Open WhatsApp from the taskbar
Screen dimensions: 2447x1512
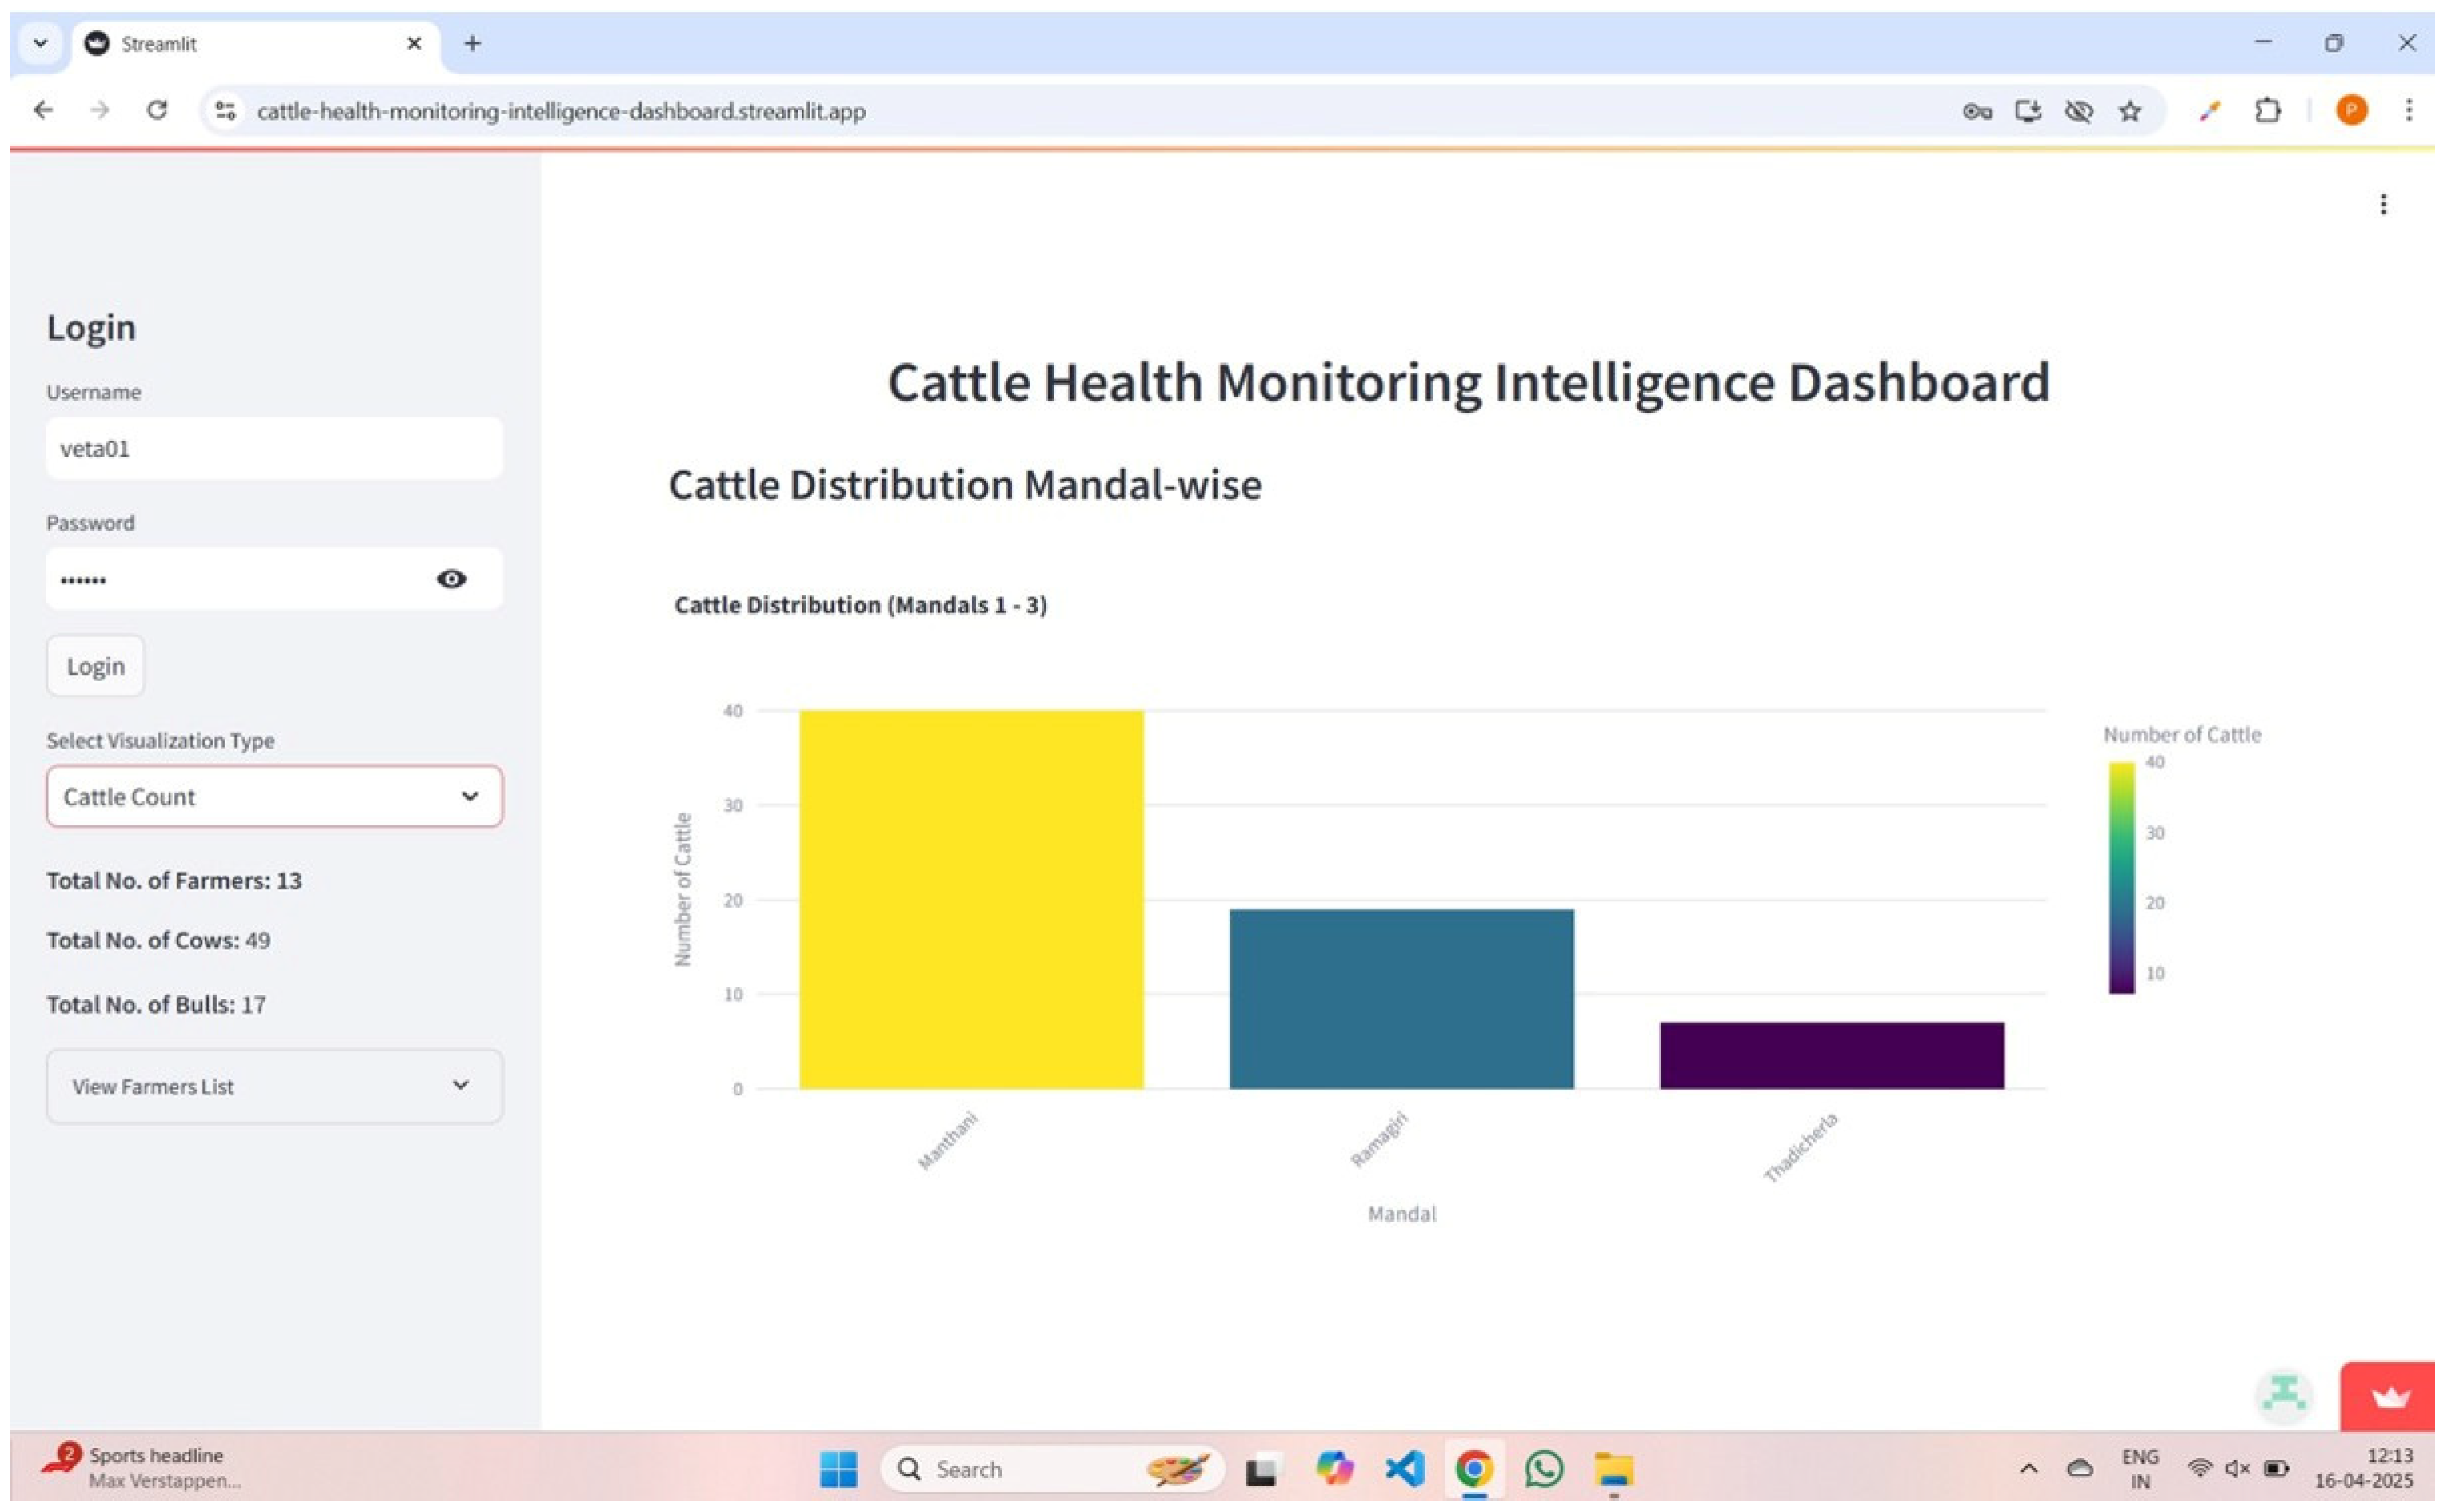[1544, 1469]
